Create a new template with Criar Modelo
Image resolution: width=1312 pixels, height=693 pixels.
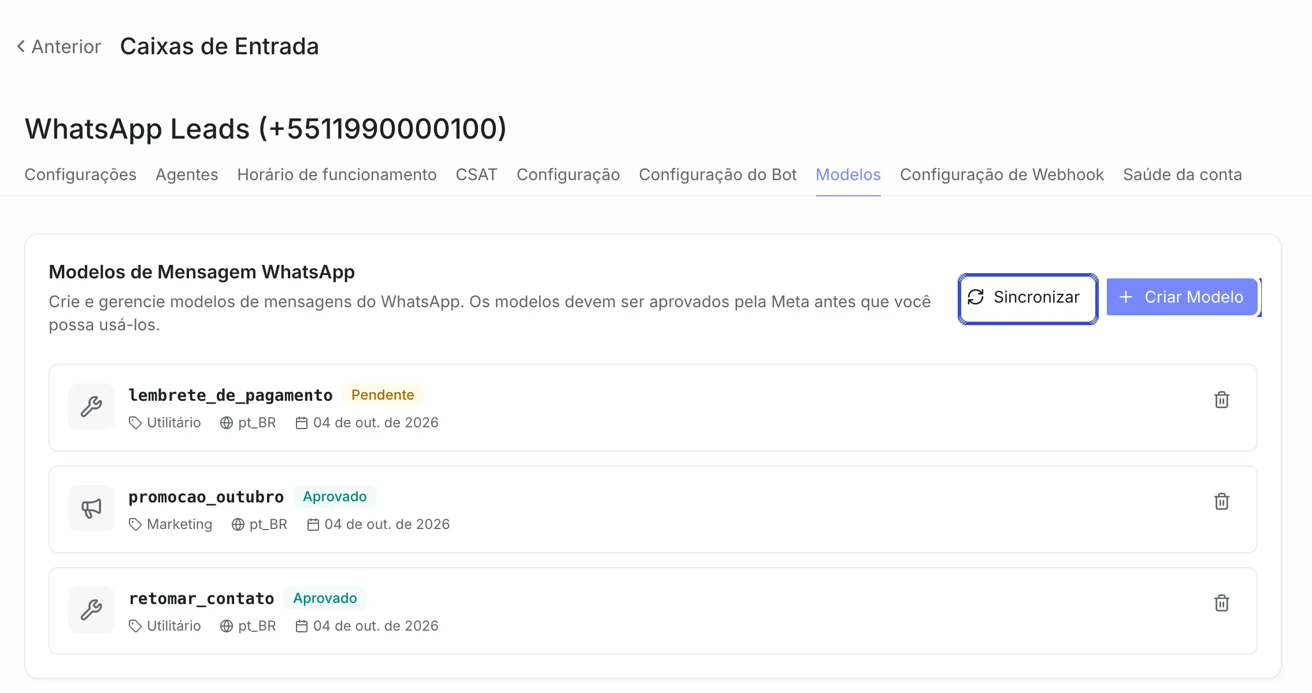pos(1183,297)
